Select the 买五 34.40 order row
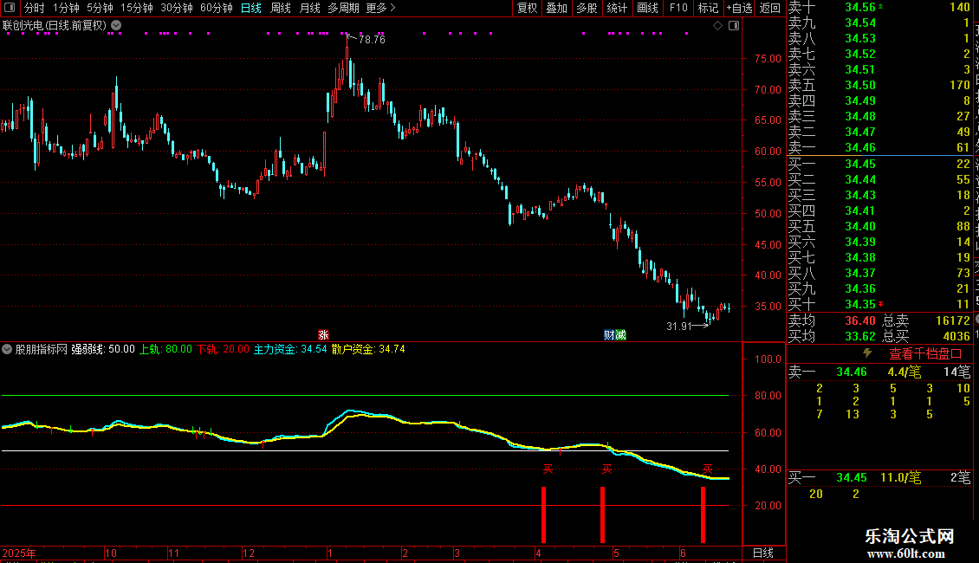This screenshot has width=979, height=563. pyautogui.click(x=879, y=226)
